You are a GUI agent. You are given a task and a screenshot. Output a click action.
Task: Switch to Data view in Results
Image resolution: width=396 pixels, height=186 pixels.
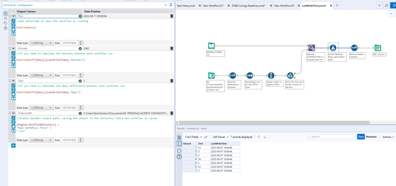tap(361, 137)
